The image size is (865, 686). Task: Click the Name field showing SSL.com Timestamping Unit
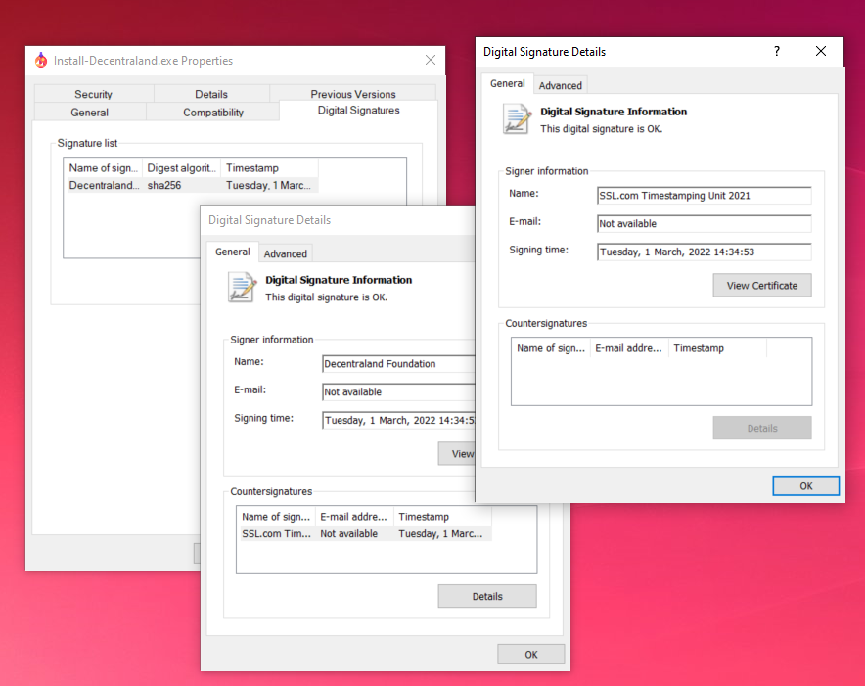point(703,195)
